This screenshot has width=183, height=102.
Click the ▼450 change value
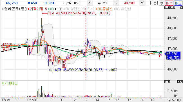coord(32,3)
